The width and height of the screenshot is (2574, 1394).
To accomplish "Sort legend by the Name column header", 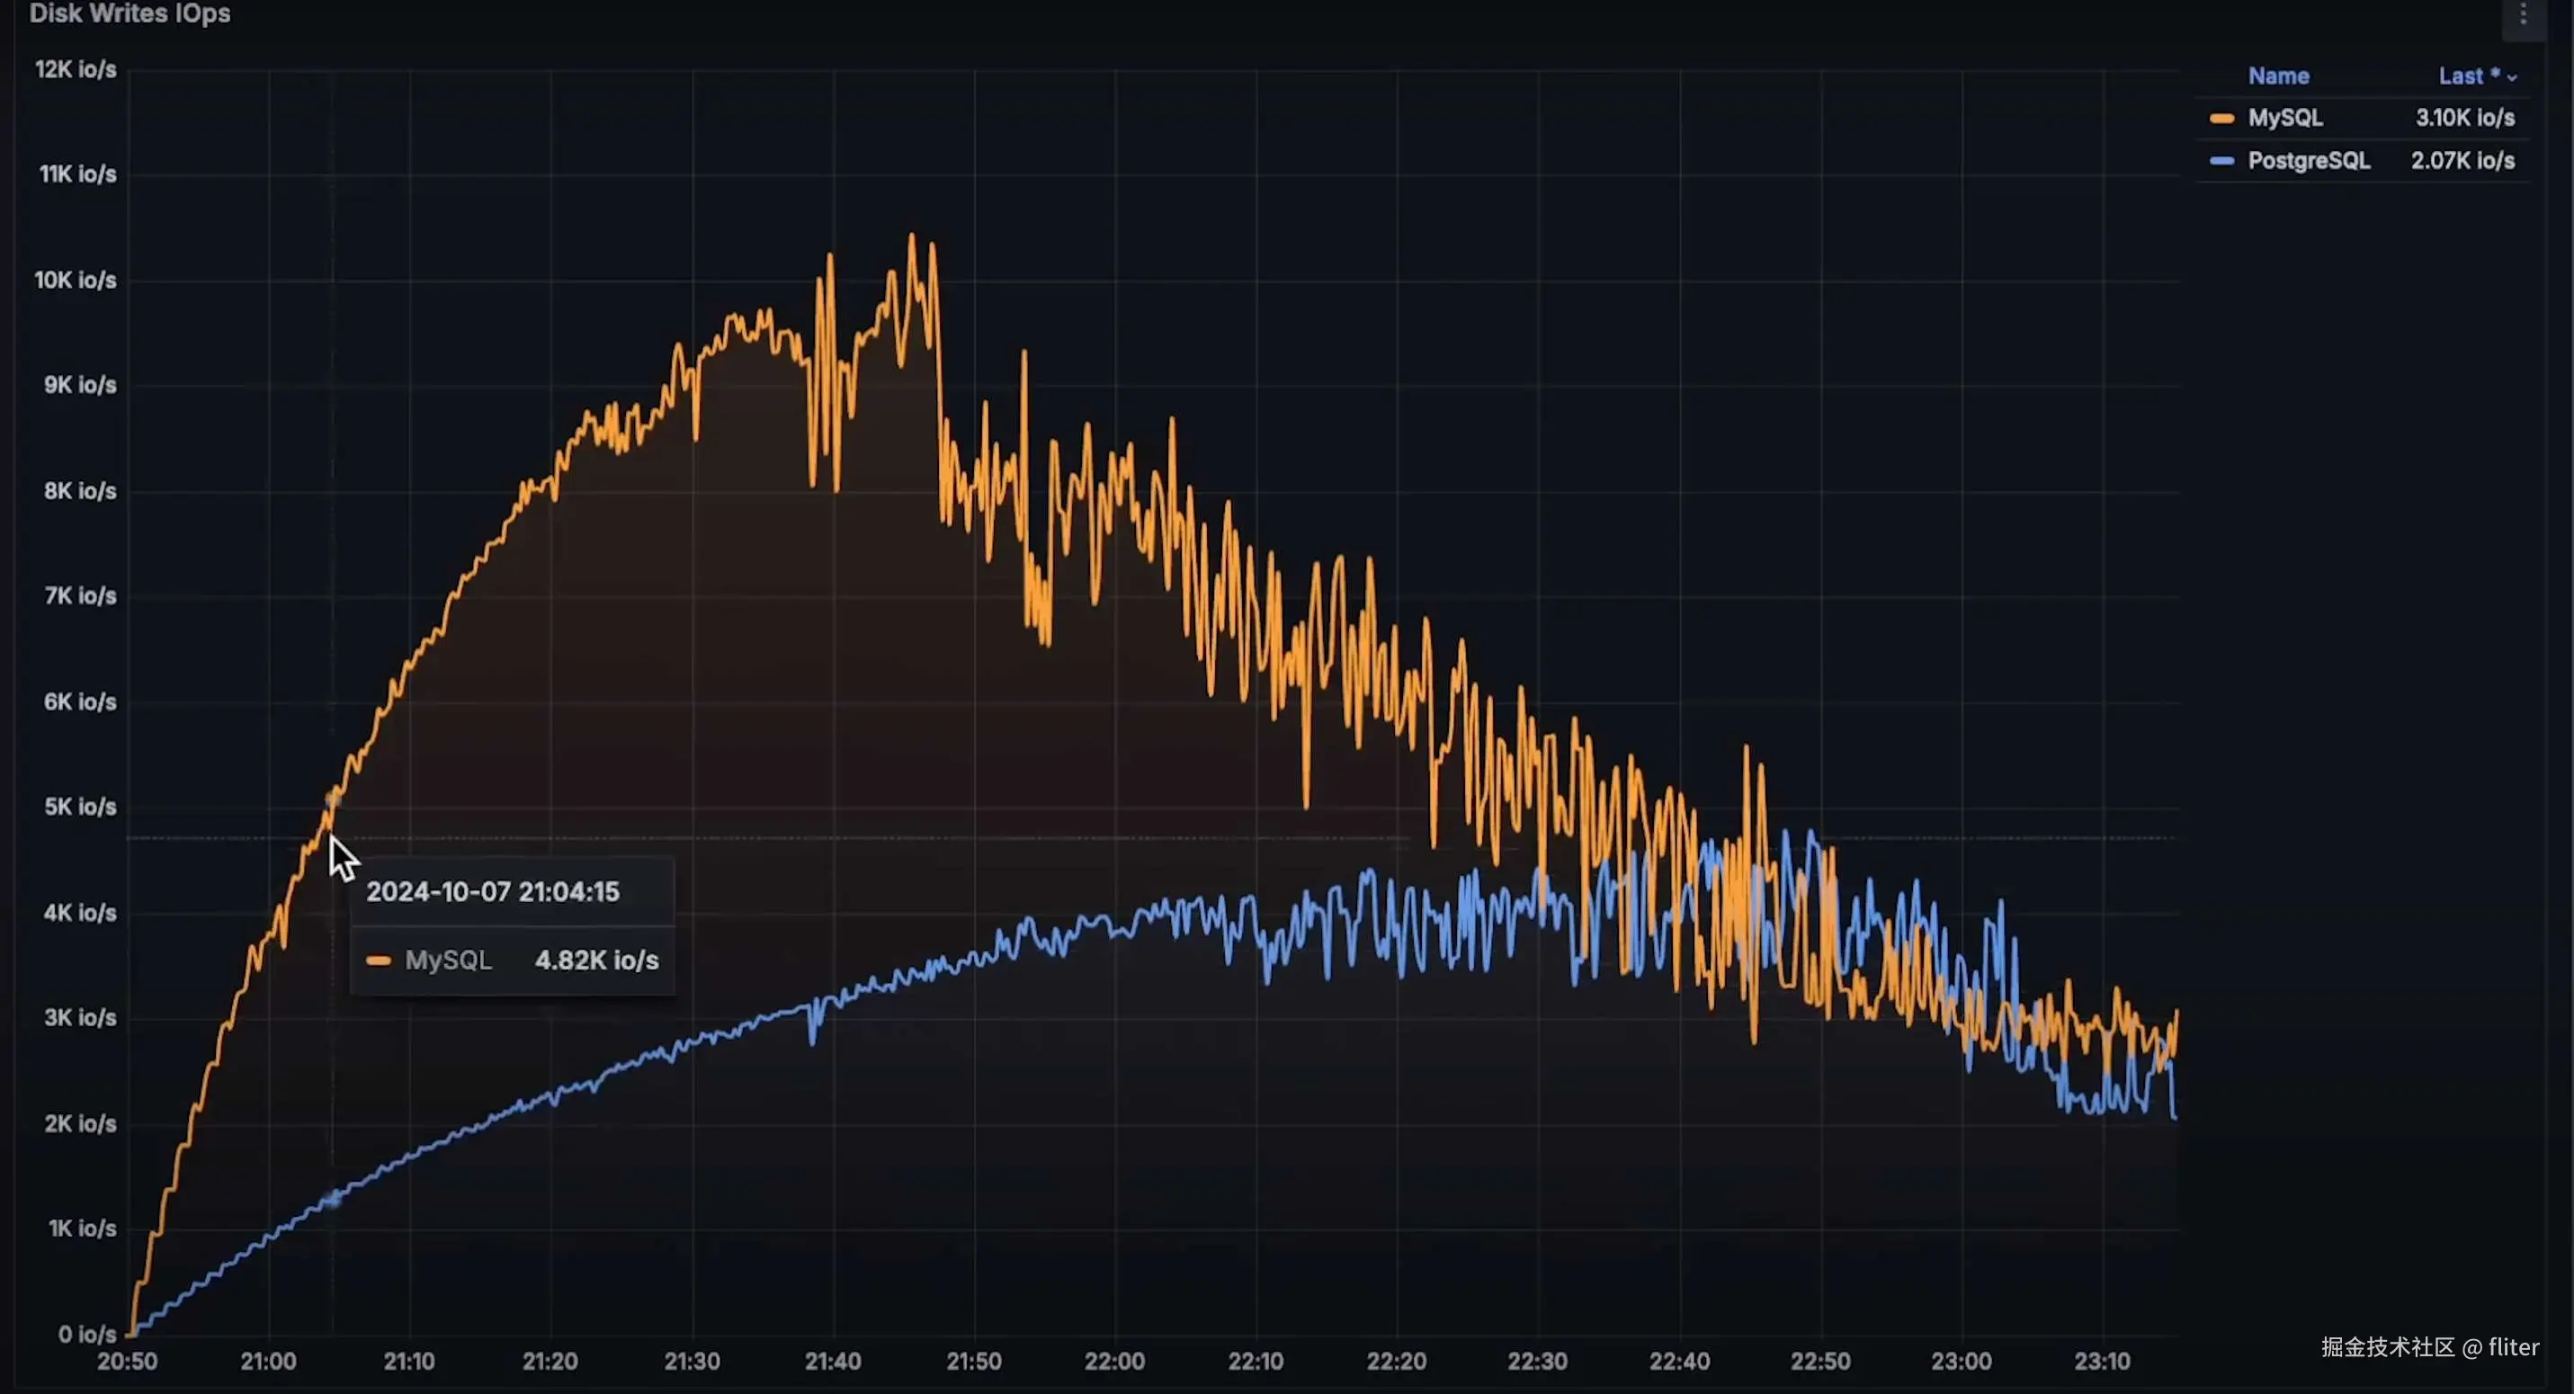I will tap(2278, 76).
